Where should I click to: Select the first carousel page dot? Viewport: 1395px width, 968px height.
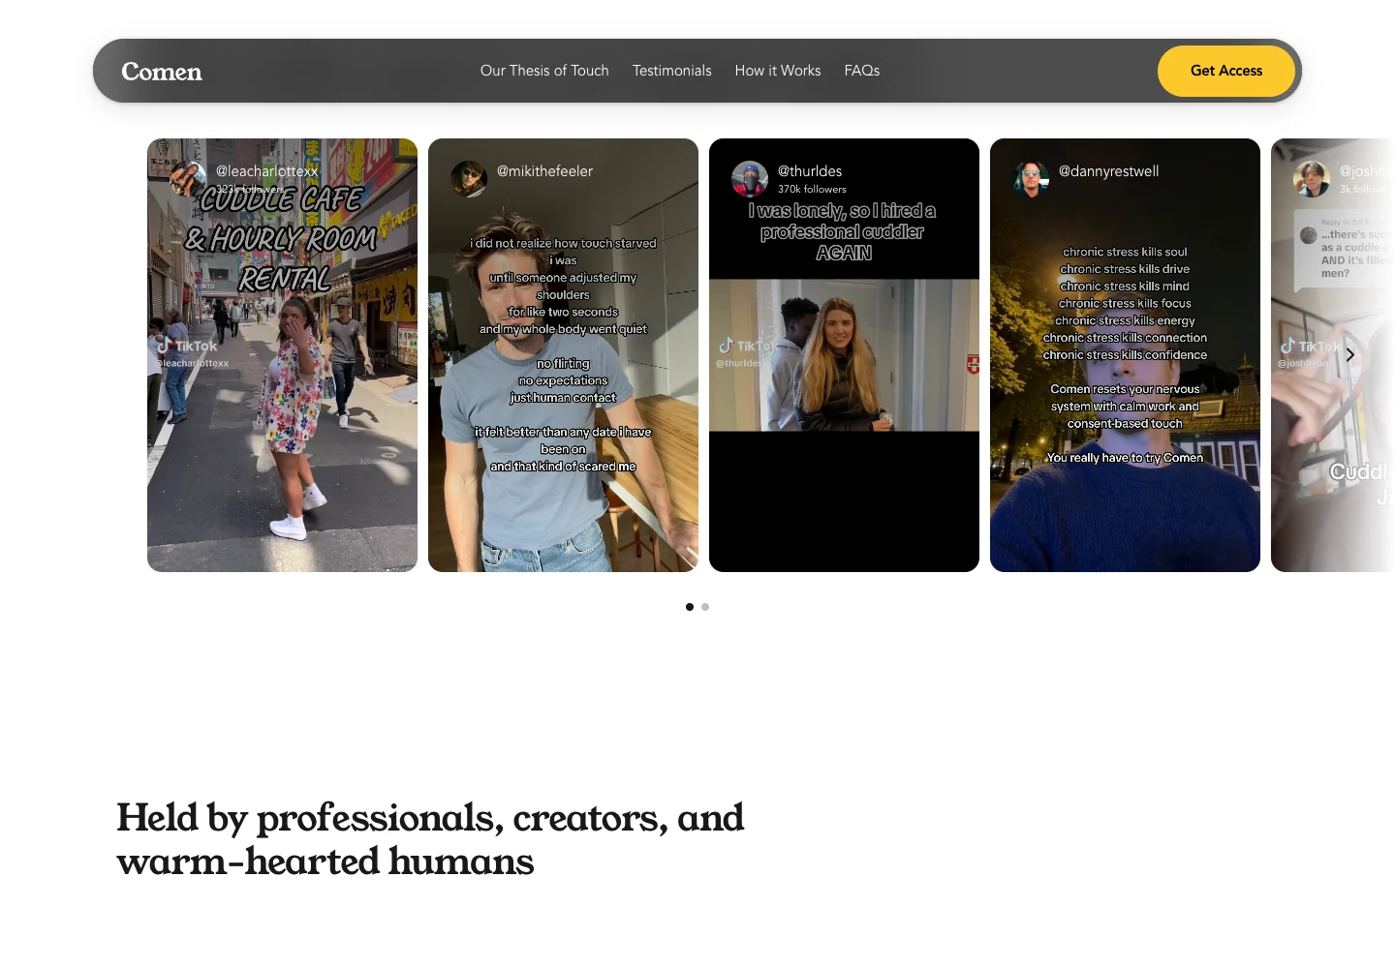(690, 607)
